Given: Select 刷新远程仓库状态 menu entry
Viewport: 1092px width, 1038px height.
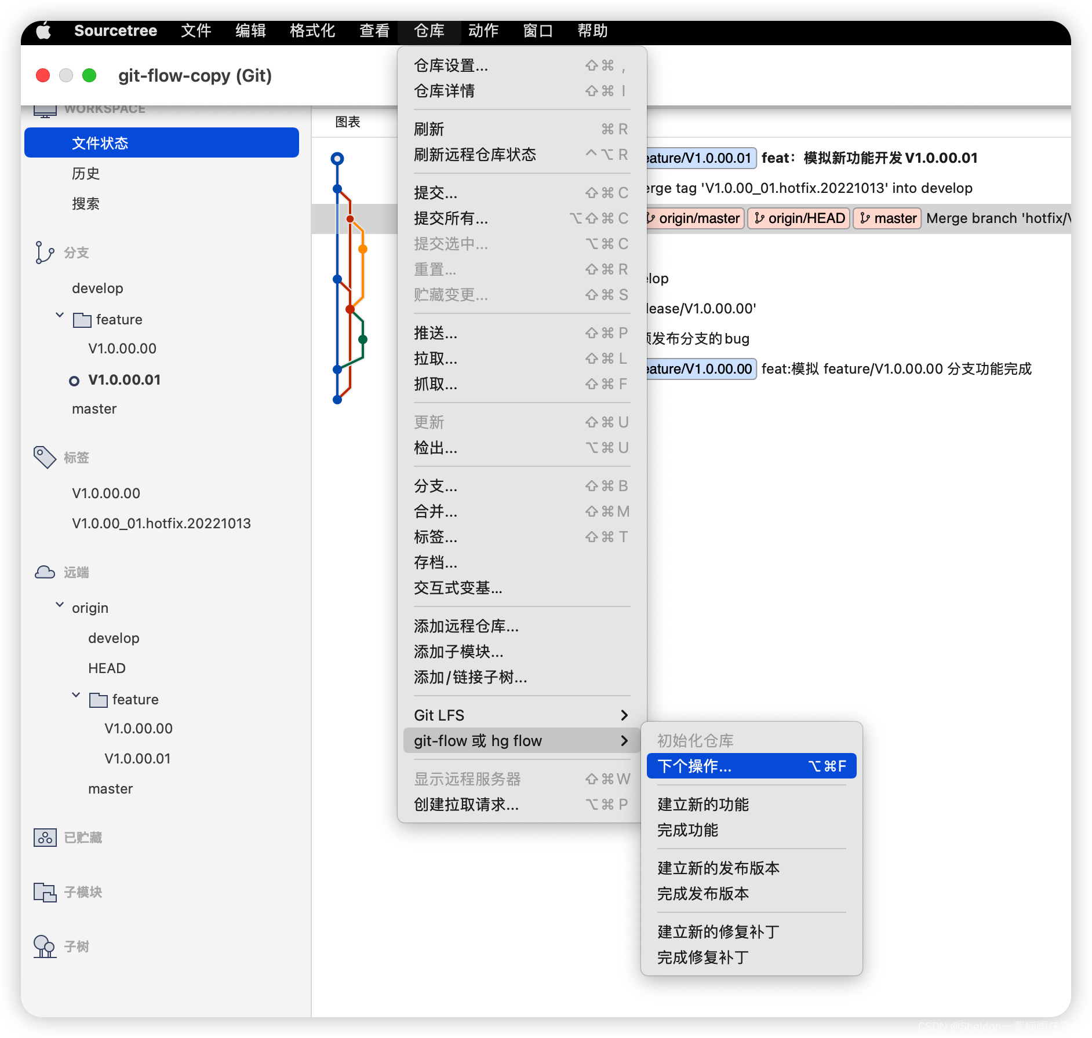Looking at the screenshot, I should [522, 155].
